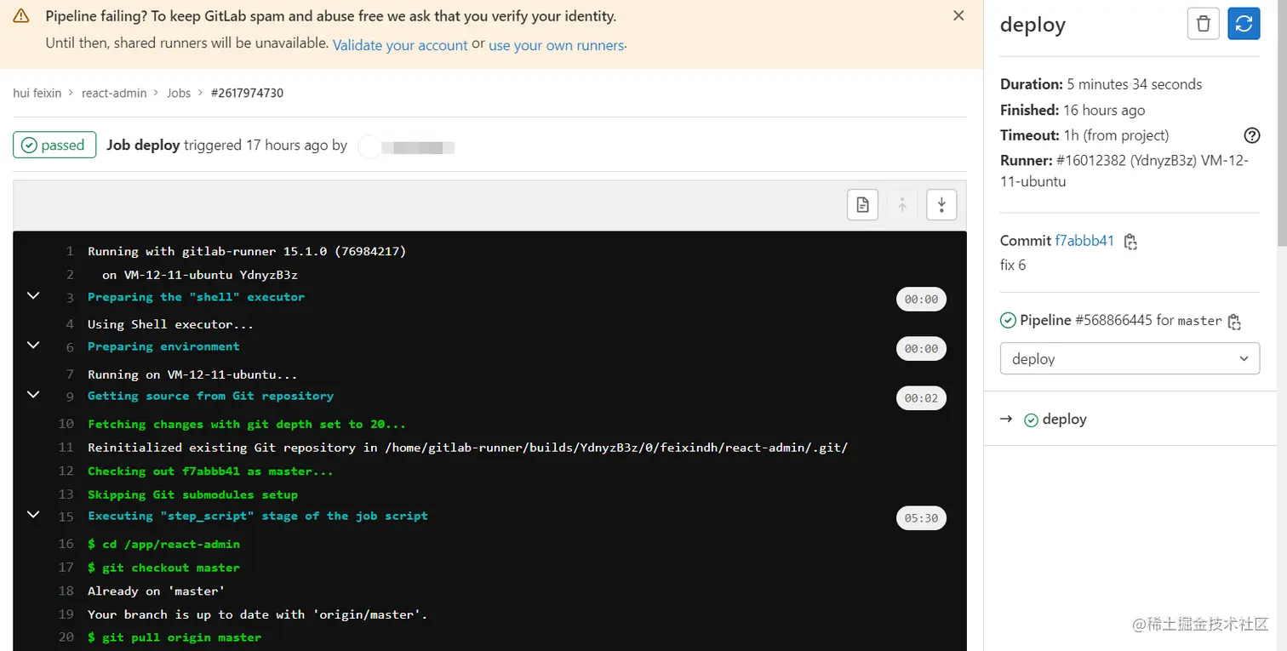
Task: Click the retry job refresh icon
Action: pyautogui.click(x=1244, y=24)
